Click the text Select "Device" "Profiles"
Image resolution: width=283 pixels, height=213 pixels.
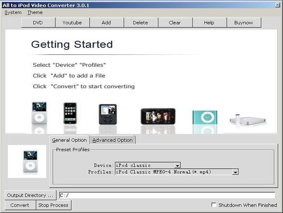(x=69, y=65)
